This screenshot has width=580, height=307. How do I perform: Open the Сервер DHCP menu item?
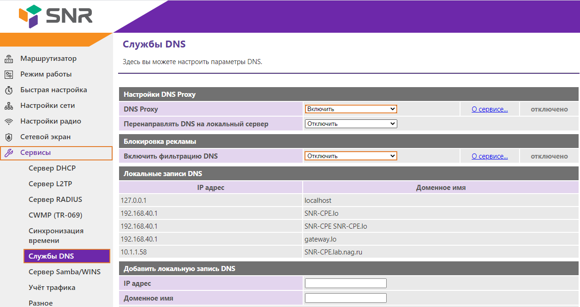pos(52,168)
